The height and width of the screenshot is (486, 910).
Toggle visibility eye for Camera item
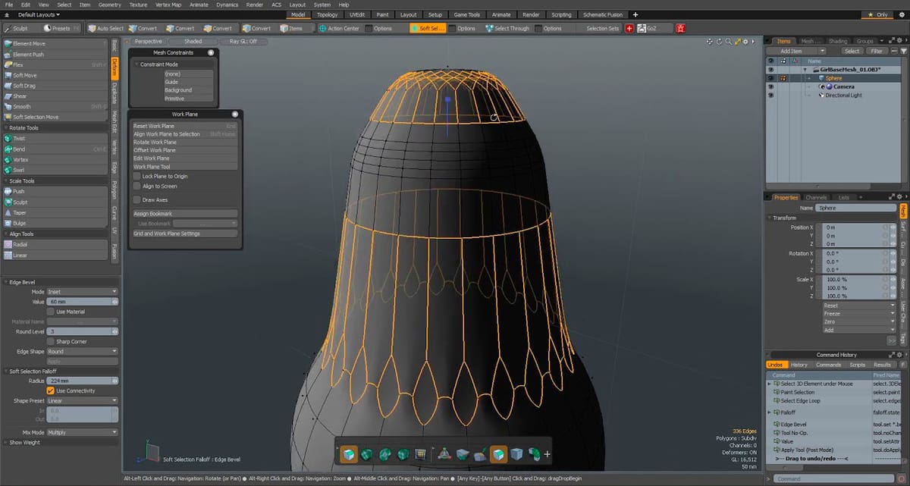[770, 86]
